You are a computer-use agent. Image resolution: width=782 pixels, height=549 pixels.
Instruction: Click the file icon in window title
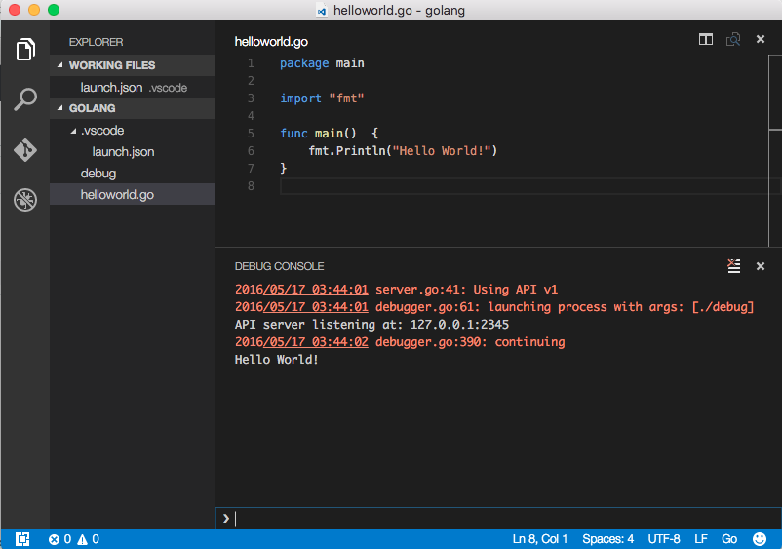[x=322, y=11]
